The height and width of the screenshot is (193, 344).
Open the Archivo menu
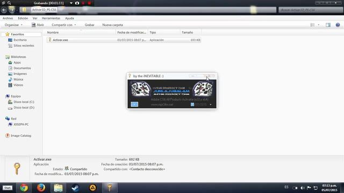[8, 18]
